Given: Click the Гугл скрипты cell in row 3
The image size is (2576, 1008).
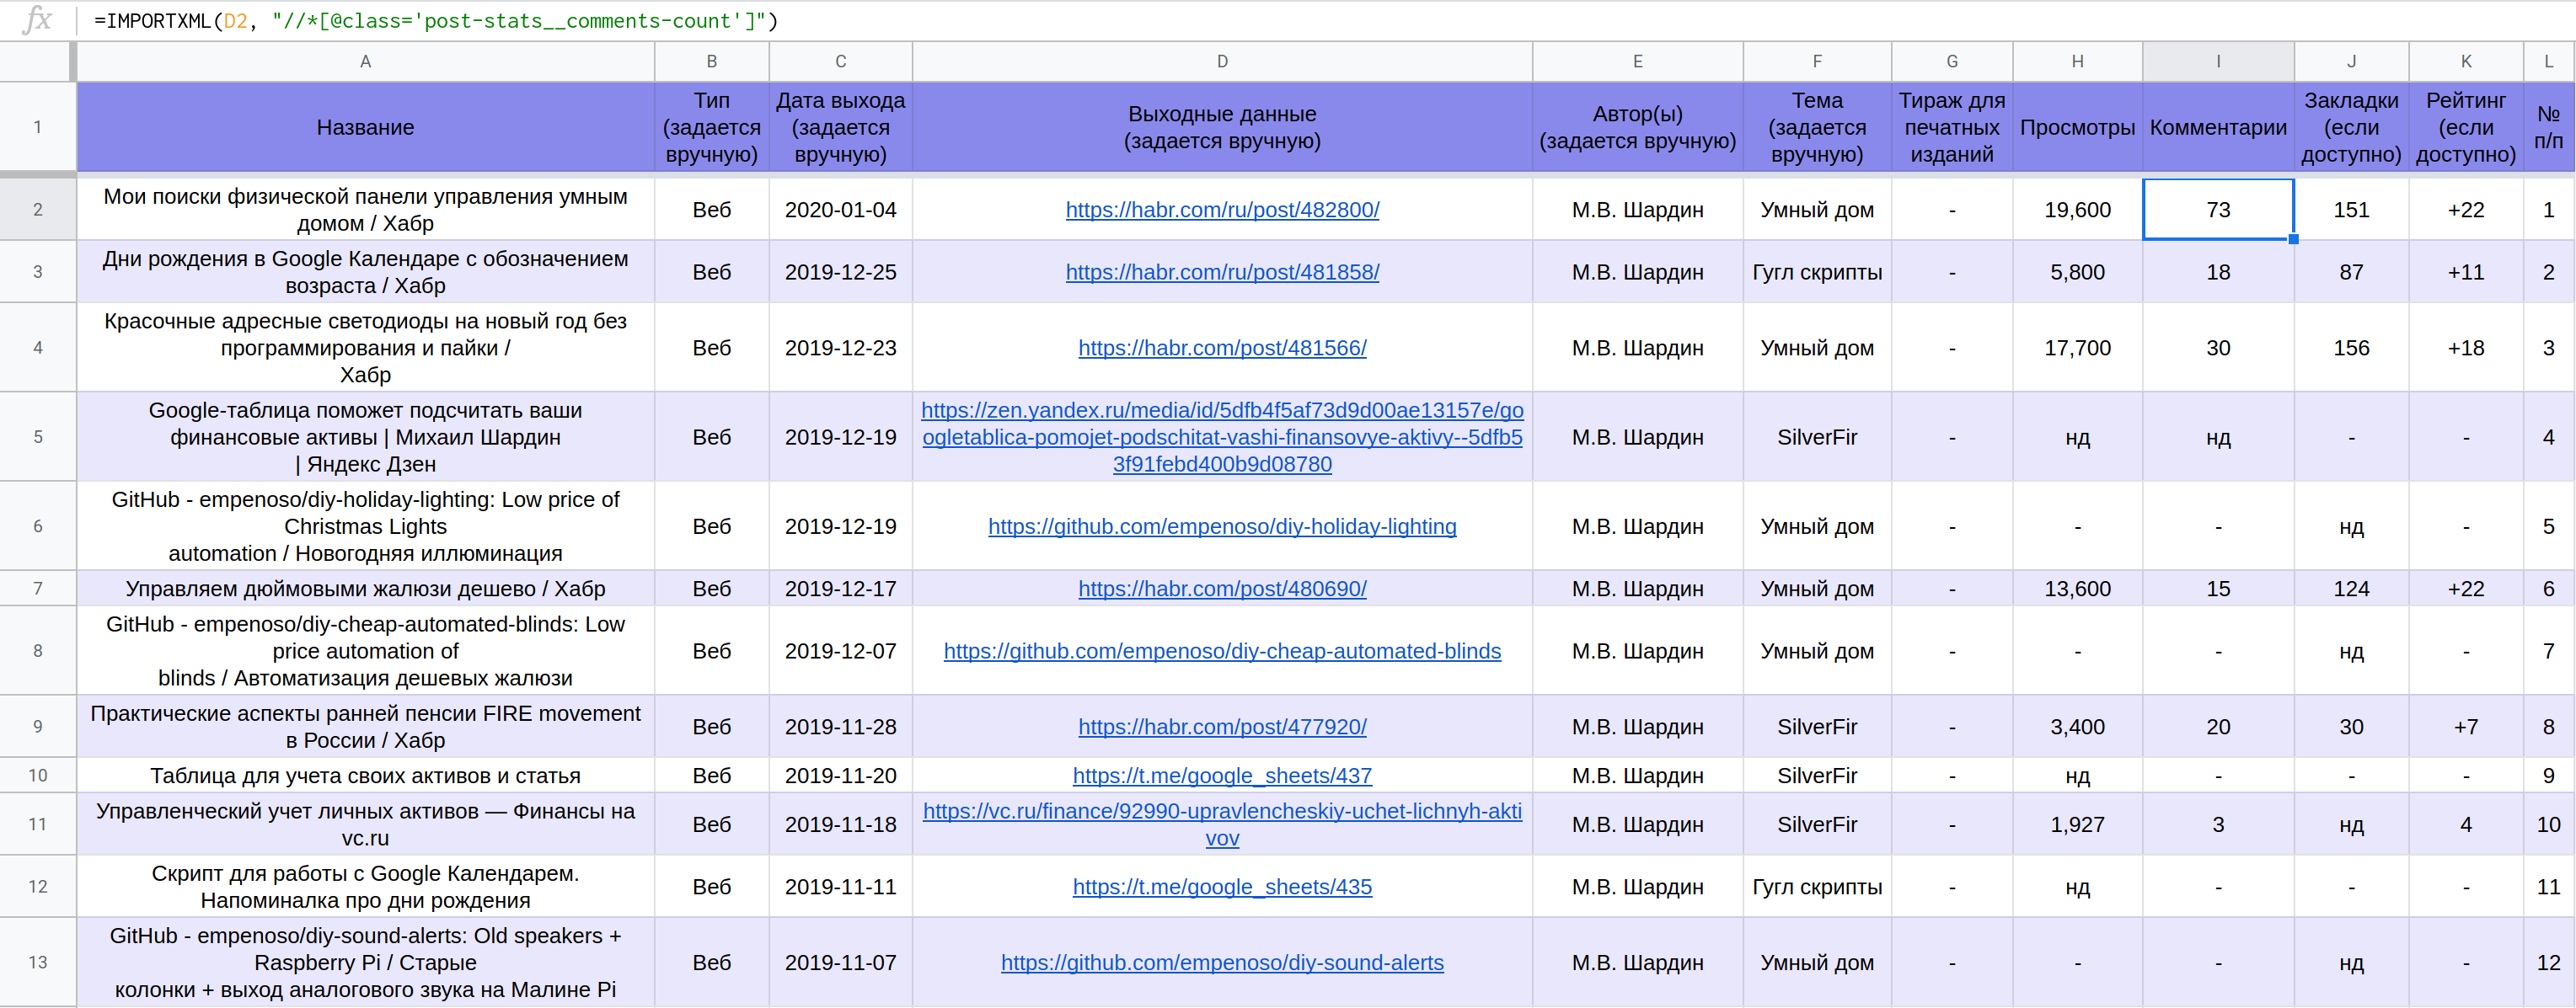Looking at the screenshot, I should [x=1816, y=272].
